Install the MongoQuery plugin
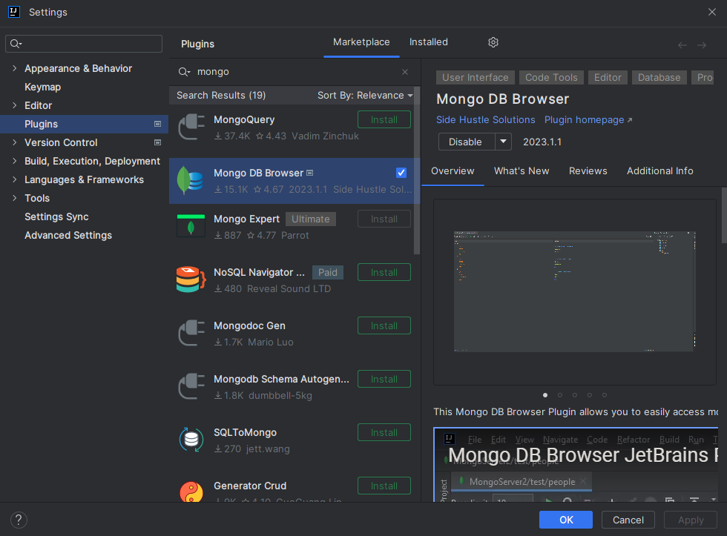Image resolution: width=727 pixels, height=536 pixels. pos(384,119)
